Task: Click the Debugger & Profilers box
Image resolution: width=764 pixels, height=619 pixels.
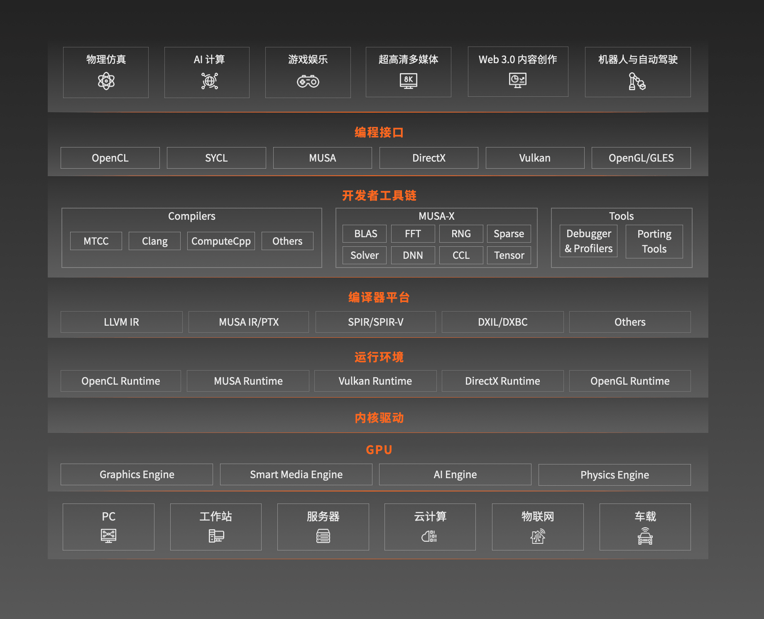Action: coord(588,241)
